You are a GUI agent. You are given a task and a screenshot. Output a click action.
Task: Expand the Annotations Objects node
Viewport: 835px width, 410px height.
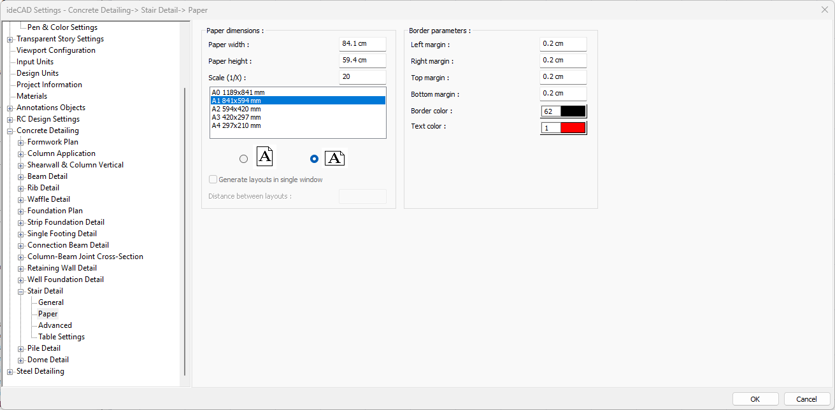pyautogui.click(x=10, y=108)
